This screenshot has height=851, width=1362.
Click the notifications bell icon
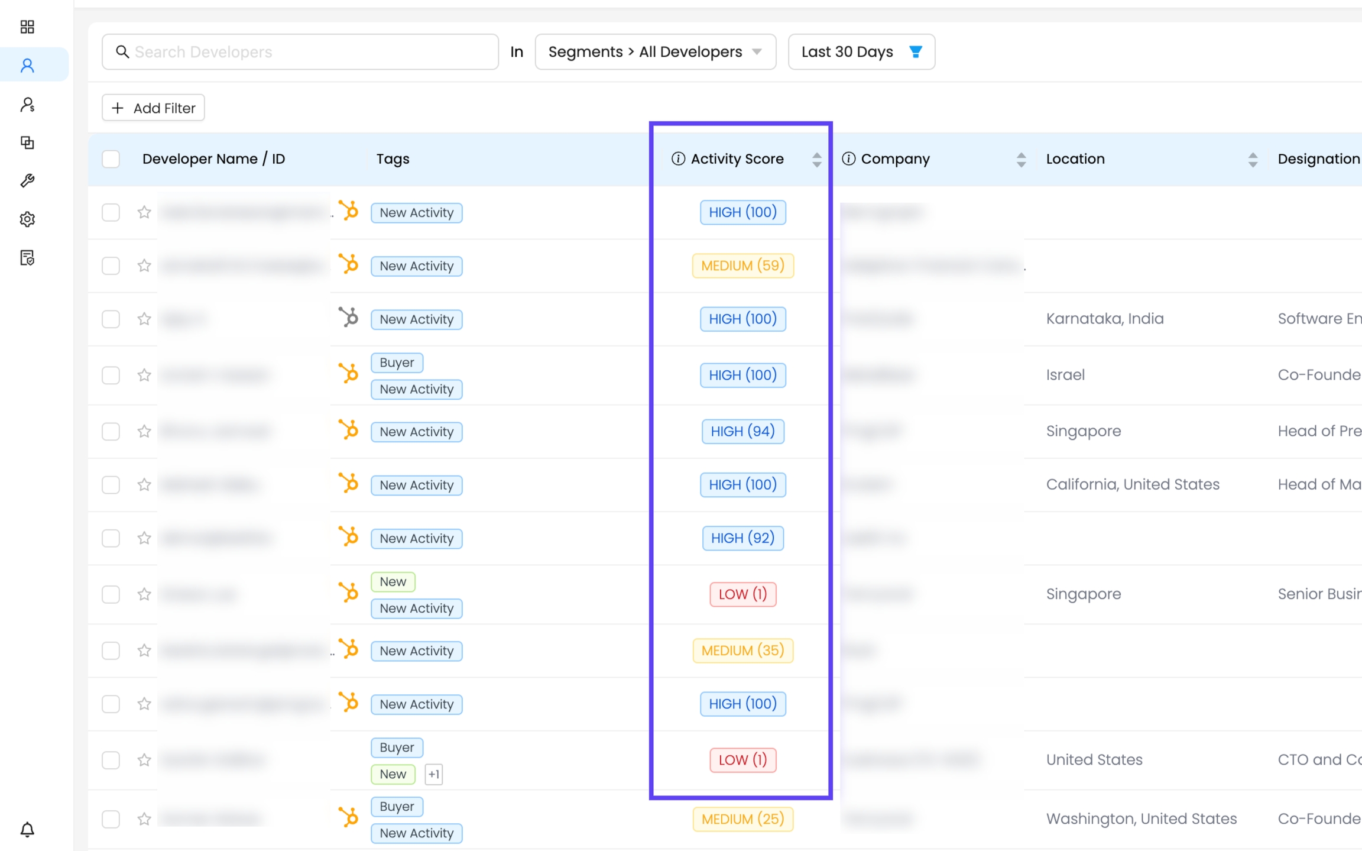click(27, 829)
